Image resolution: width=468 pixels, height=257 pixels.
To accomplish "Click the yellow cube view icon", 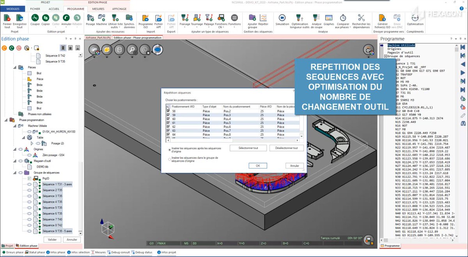I will pyautogui.click(x=106, y=50).
